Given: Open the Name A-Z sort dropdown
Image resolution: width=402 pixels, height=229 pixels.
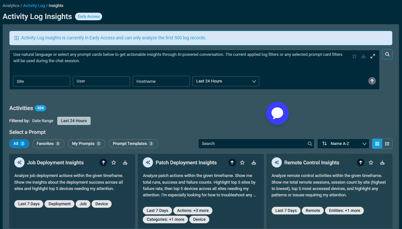Looking at the screenshot, I should [x=343, y=144].
